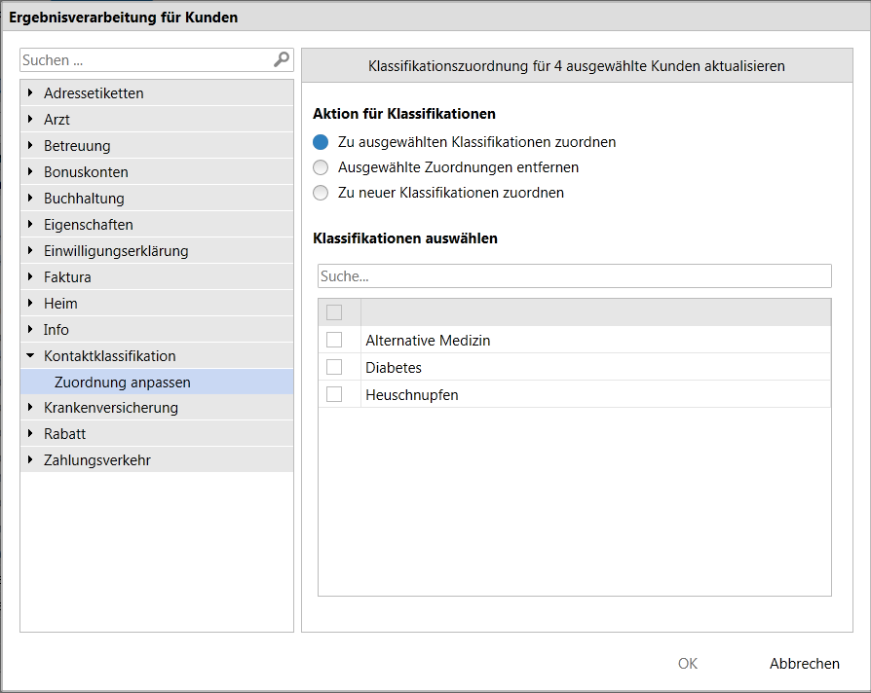This screenshot has height=693, width=871.
Task: Expand the Adressetiketten tree node arrow
Action: [x=31, y=93]
